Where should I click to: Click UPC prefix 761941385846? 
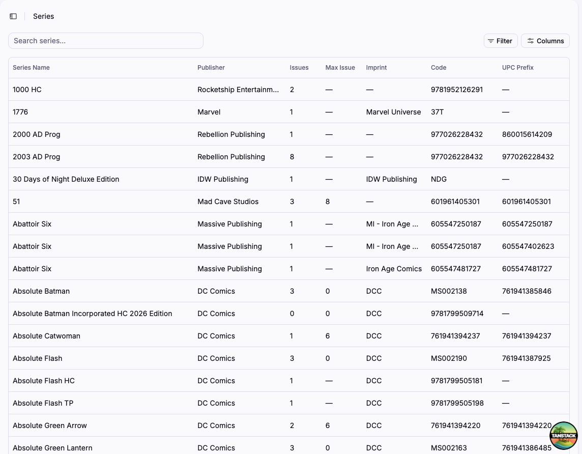point(527,291)
